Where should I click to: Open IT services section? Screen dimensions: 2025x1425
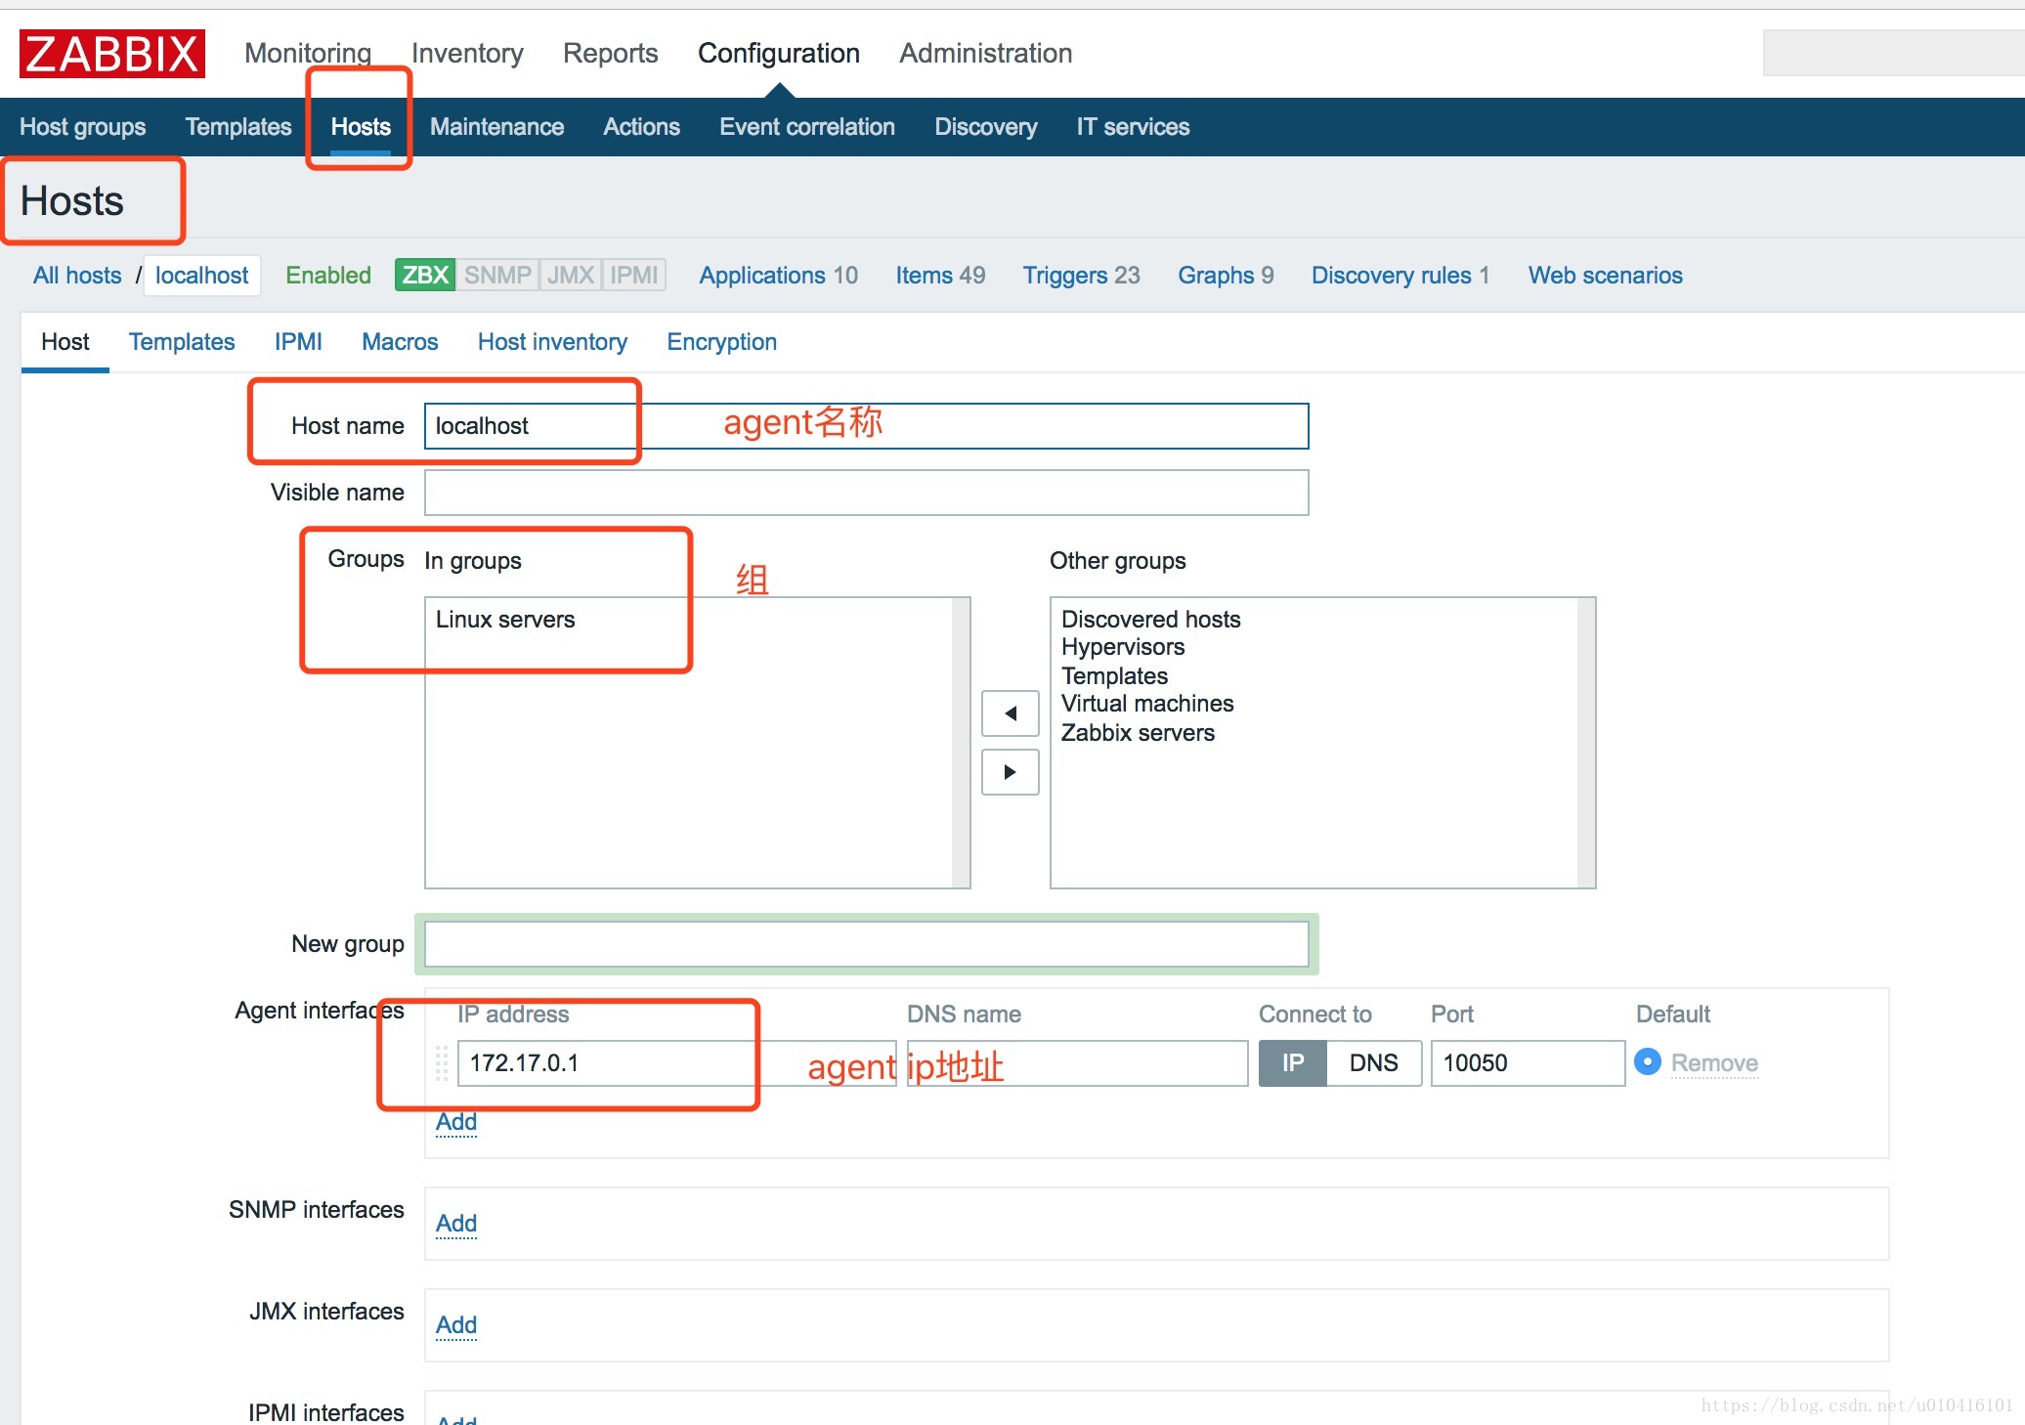[x=1133, y=127]
